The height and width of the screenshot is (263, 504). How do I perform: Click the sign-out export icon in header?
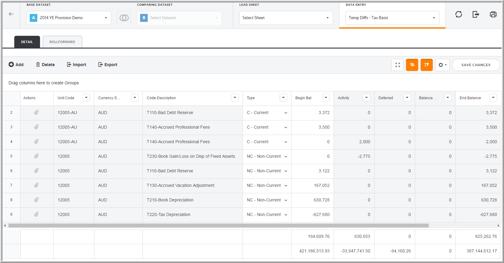476,14
